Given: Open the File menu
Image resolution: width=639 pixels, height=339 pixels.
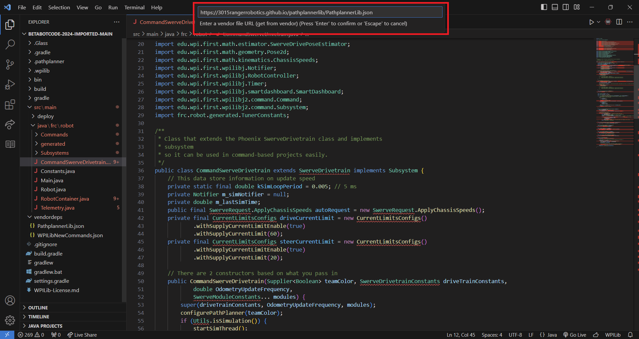Looking at the screenshot, I should (22, 7).
